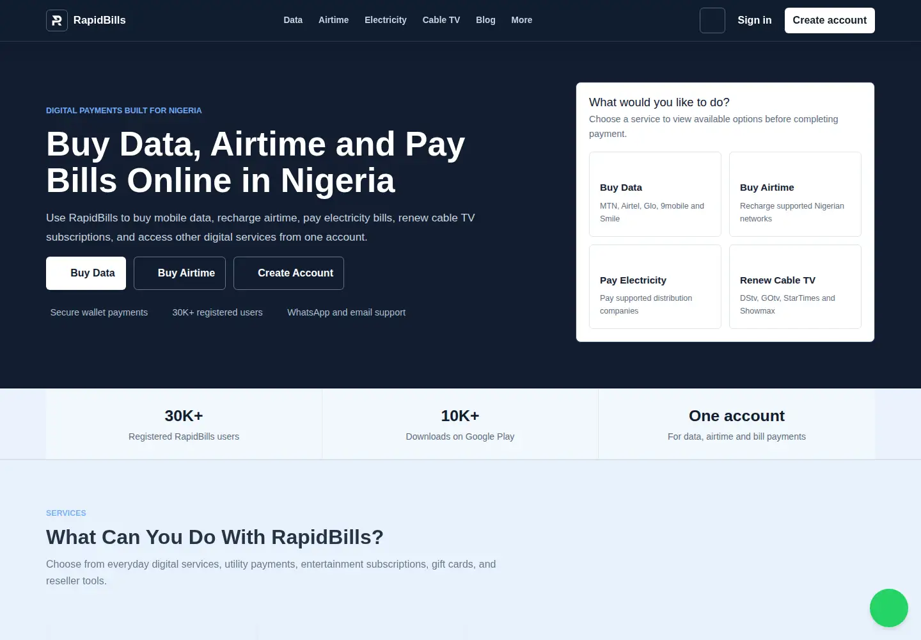Screen dimensions: 921x640
Task: Click 'Secure wallet payments' text
Action: click(x=99, y=312)
